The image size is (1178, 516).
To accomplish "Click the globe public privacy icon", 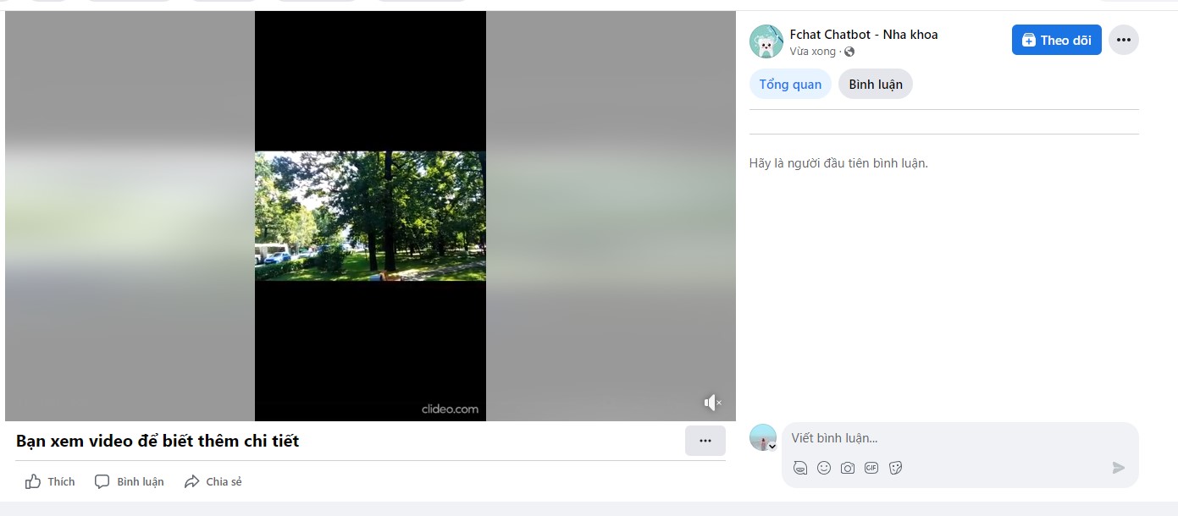I will click(849, 52).
